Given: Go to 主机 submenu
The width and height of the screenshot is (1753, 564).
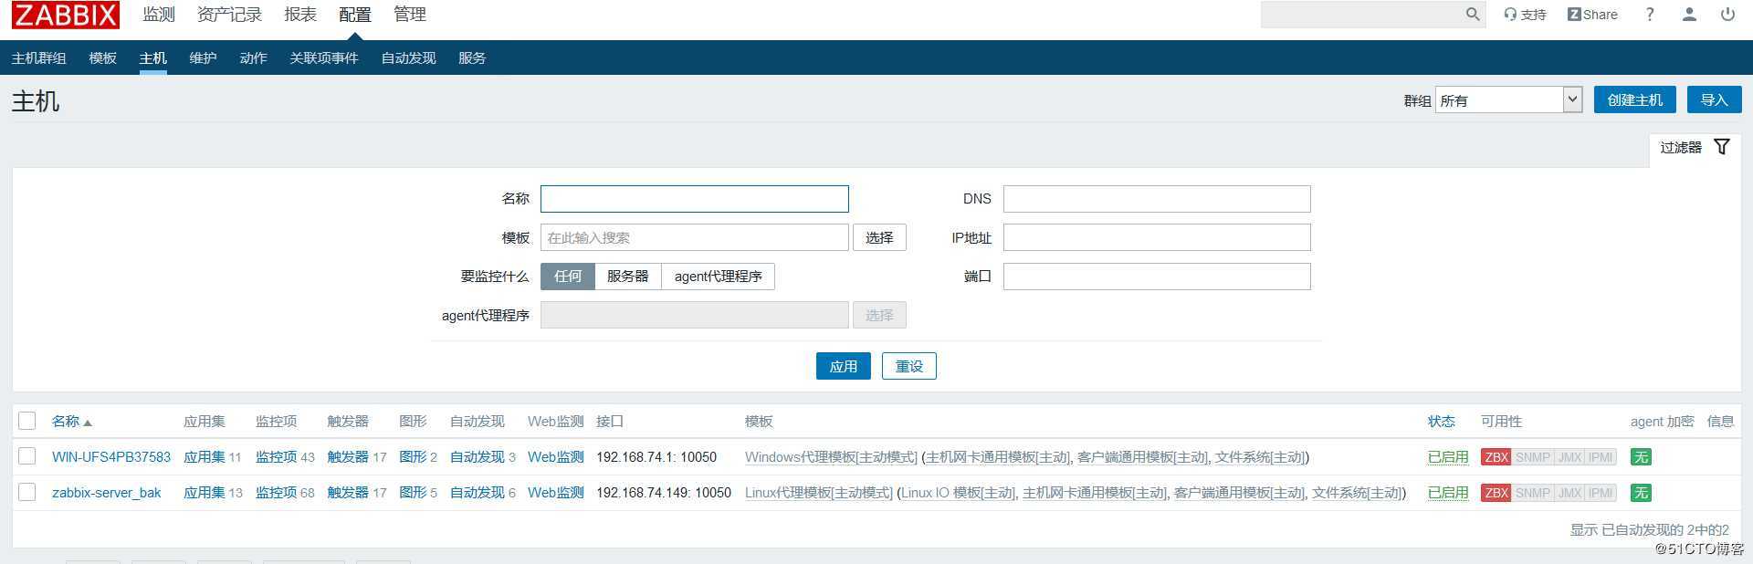Looking at the screenshot, I should click(153, 57).
